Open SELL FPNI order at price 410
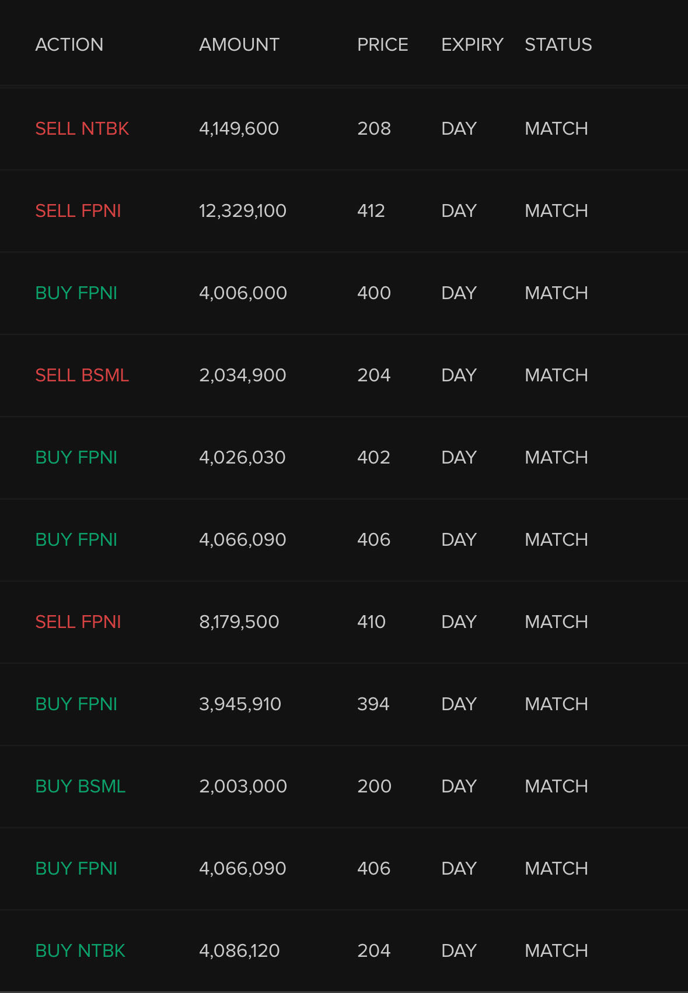The width and height of the screenshot is (688, 993). point(78,622)
